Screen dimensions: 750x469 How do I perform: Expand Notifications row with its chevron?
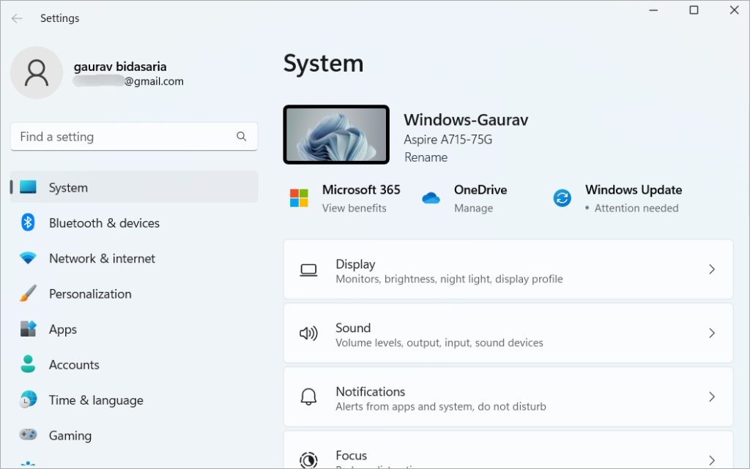[x=711, y=397]
